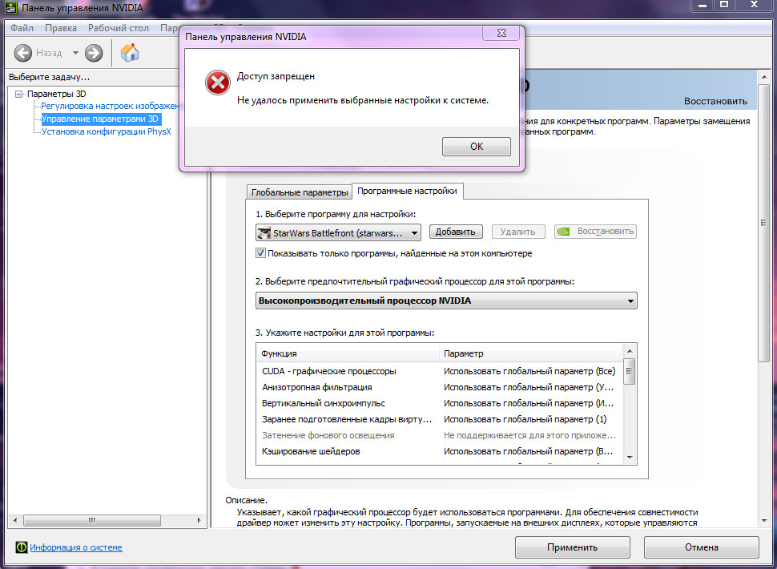Click the Добавить button
The height and width of the screenshot is (569, 777).
click(456, 232)
